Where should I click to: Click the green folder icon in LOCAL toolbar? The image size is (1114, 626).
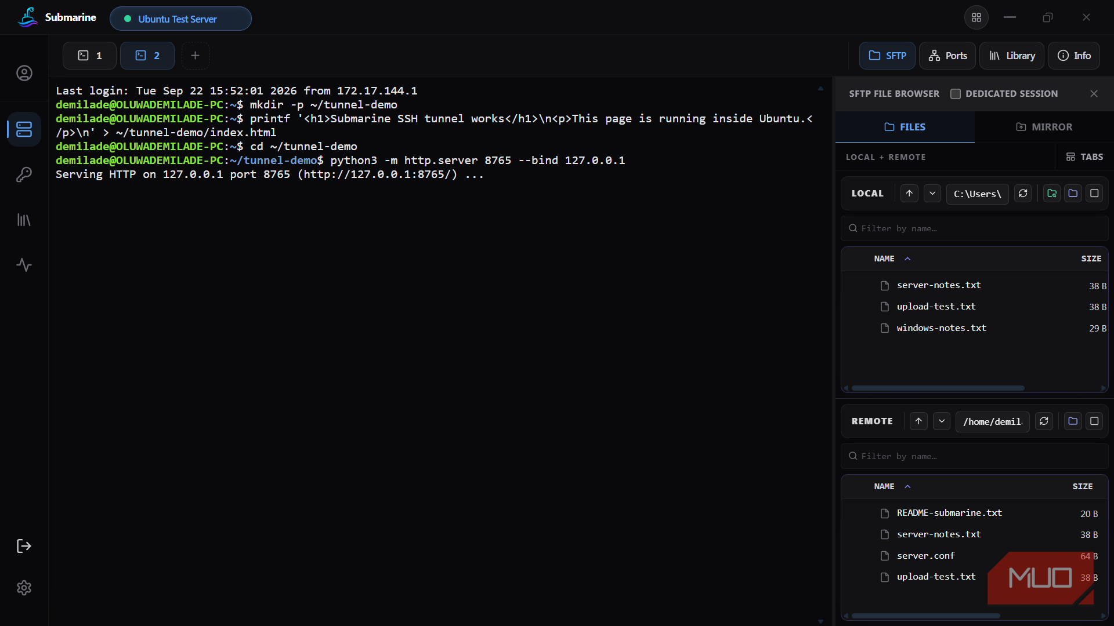[x=1052, y=193]
